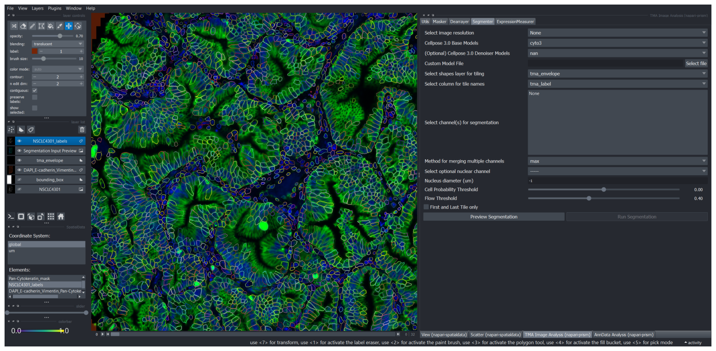Open the IPython console

pyautogui.click(x=11, y=217)
